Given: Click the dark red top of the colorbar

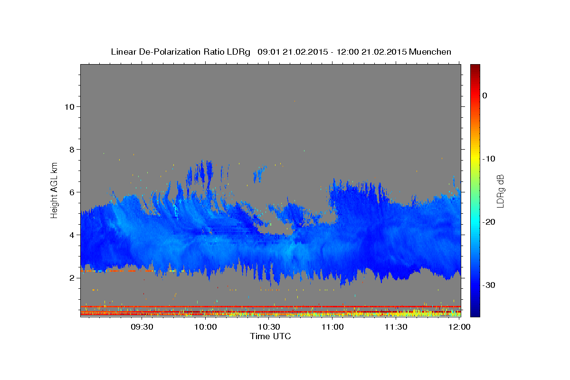Looking at the screenshot, I should [x=475, y=69].
